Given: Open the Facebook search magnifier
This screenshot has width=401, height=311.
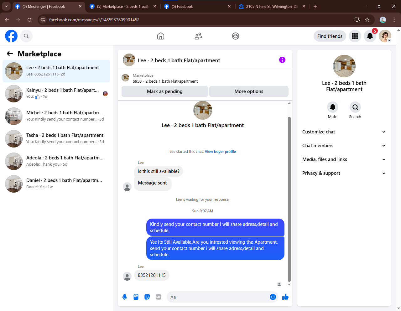Looking at the screenshot, I should [26, 36].
